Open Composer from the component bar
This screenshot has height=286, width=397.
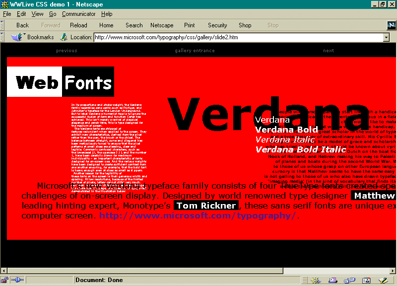pyautogui.click(x=383, y=280)
